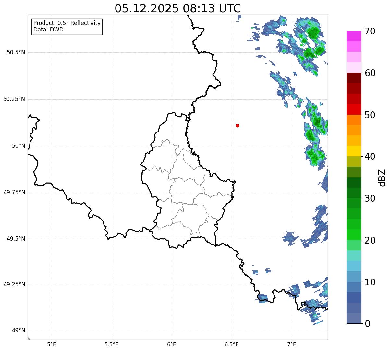This screenshot has height=351, width=390.
Task: Click the title "05.12.2025 08:13 UTC"
Action: pyautogui.click(x=178, y=8)
